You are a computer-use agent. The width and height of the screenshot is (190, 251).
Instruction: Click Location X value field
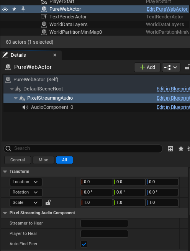point(97,182)
